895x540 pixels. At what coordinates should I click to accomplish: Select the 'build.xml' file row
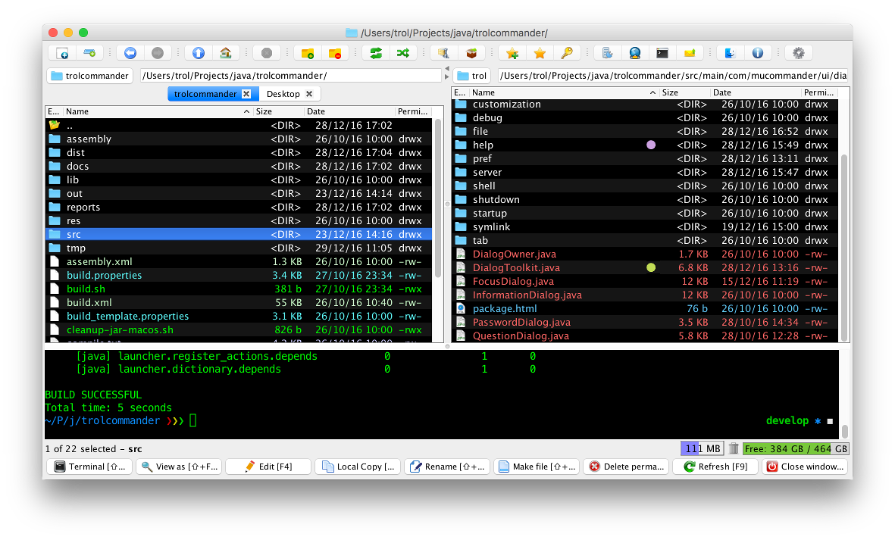point(238,303)
